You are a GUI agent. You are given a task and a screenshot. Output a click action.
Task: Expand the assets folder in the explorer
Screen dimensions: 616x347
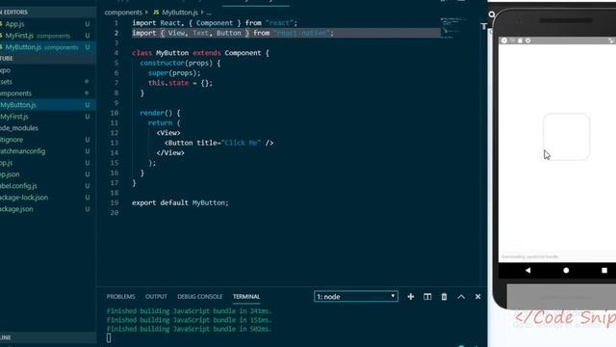7,82
